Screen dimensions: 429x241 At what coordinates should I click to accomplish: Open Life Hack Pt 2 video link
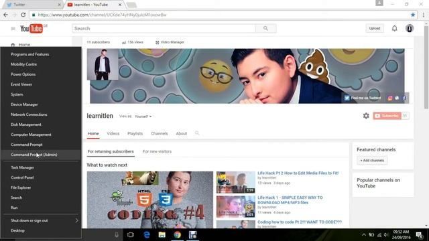(298, 173)
